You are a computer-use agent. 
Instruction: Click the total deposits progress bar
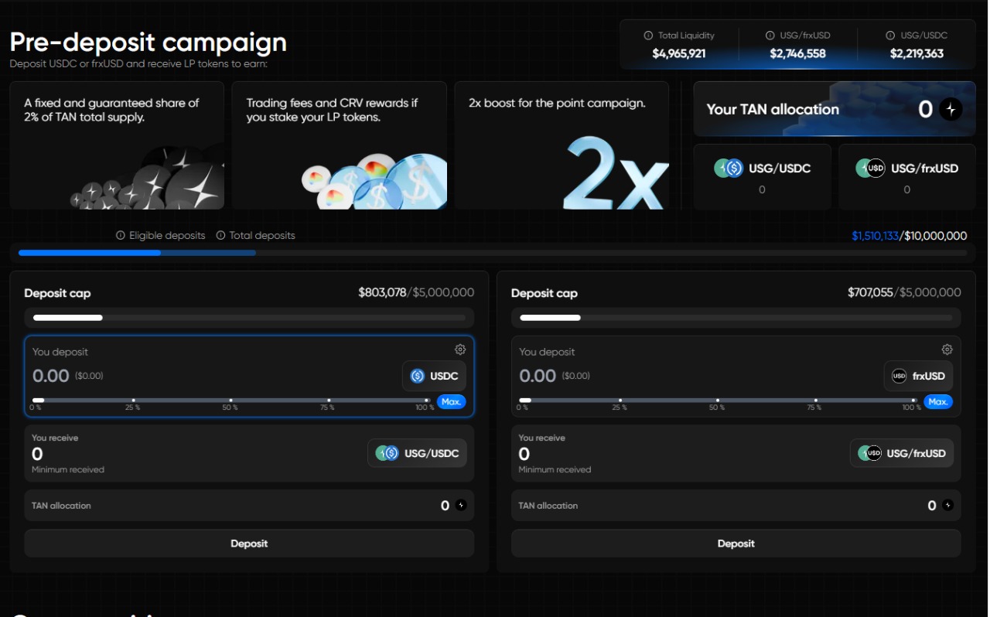click(493, 253)
